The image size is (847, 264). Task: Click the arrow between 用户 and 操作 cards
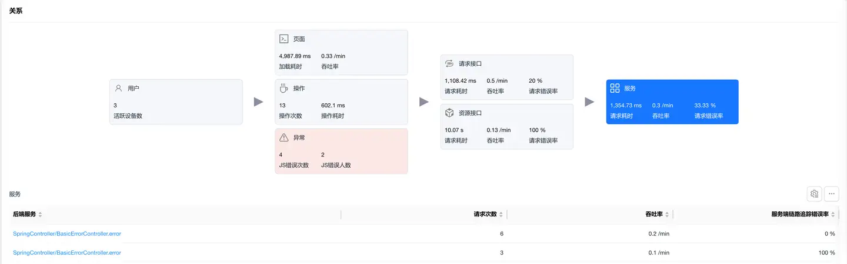click(x=258, y=102)
